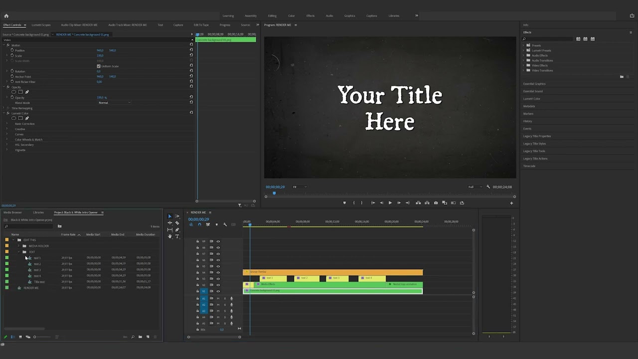Click Program Monitor settings wrench
Image resolution: width=638 pixels, height=359 pixels.
pos(488,187)
